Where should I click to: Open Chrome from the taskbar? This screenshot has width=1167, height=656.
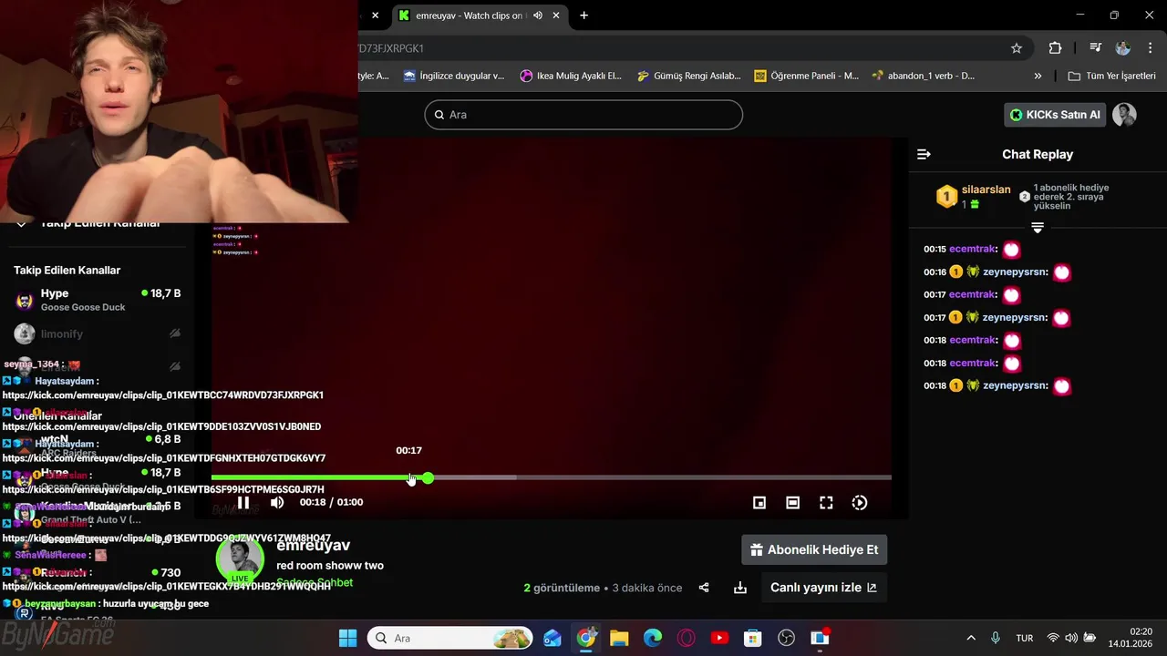tap(586, 638)
